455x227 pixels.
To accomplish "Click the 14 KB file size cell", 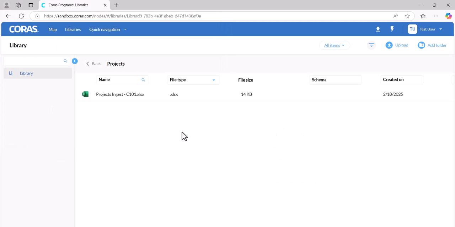I will [x=246, y=94].
